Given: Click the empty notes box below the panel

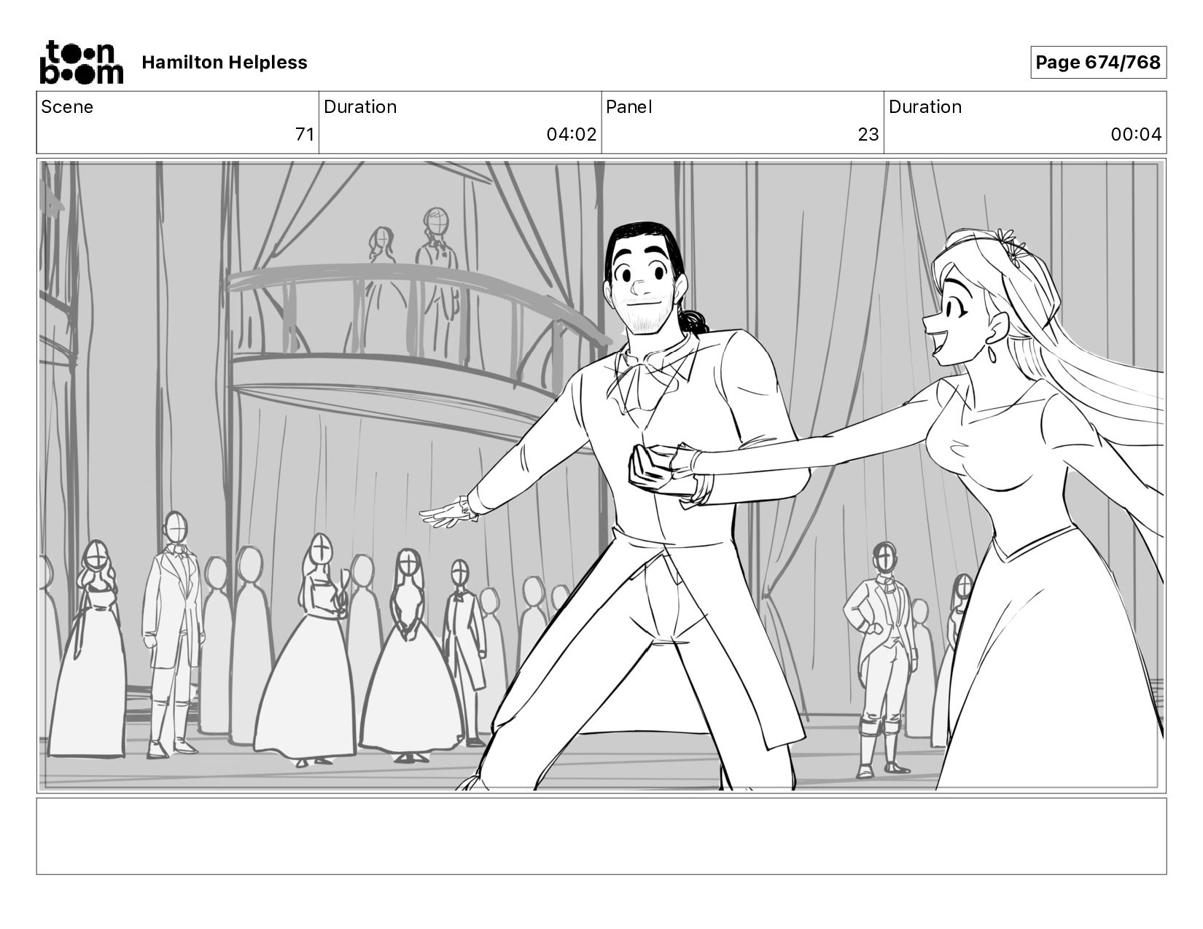Looking at the screenshot, I should 601,836.
